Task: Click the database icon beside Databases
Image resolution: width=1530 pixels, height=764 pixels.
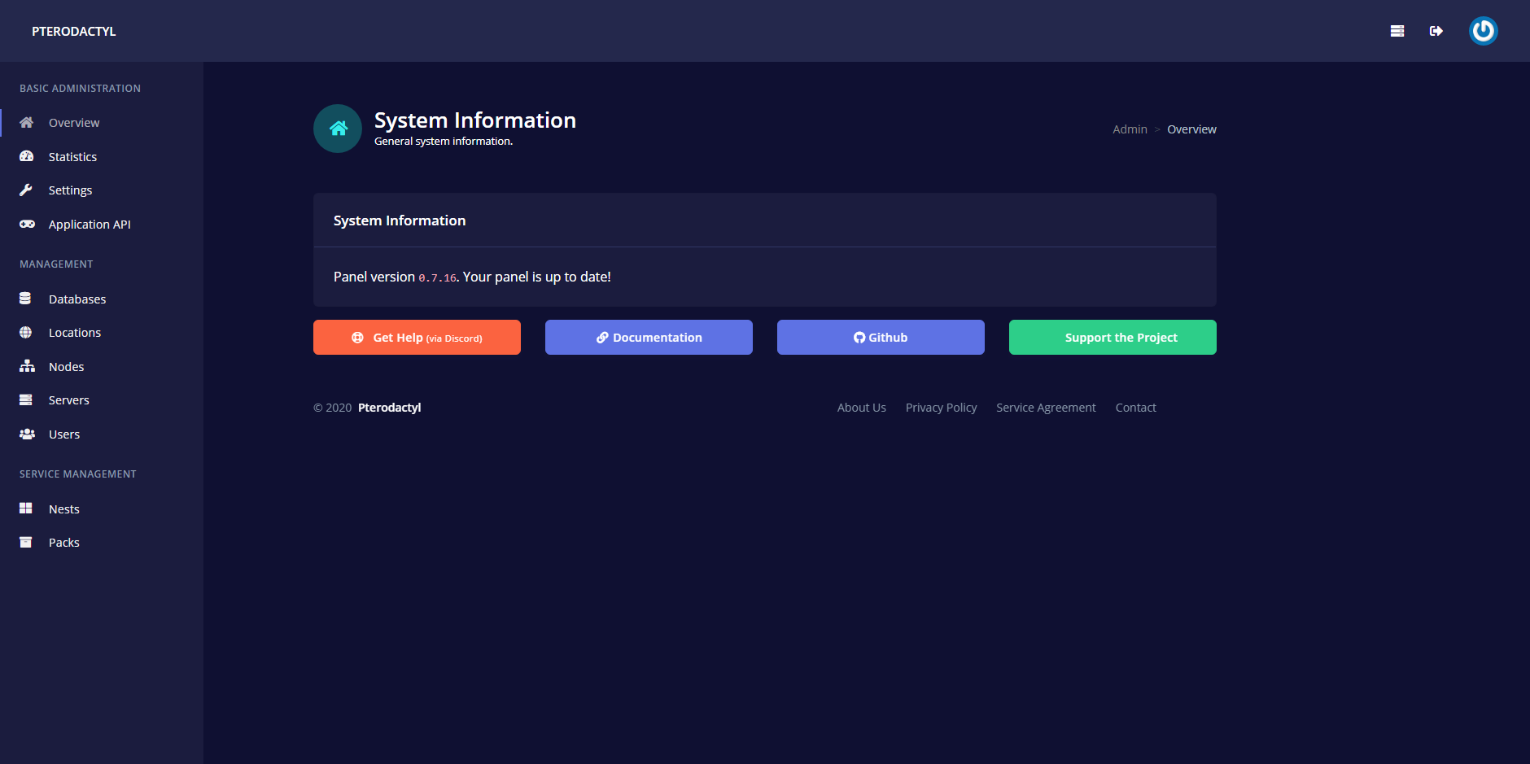Action: click(25, 299)
